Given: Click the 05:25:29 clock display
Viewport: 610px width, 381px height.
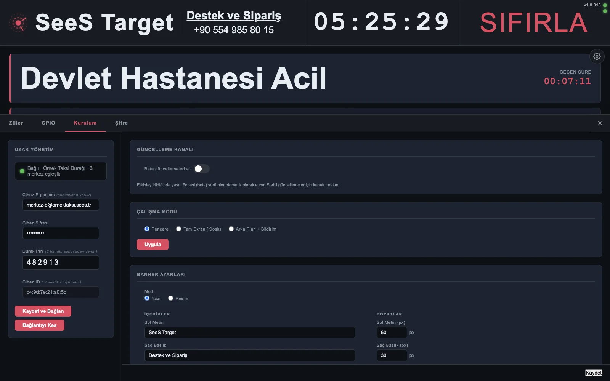Looking at the screenshot, I should [381, 22].
